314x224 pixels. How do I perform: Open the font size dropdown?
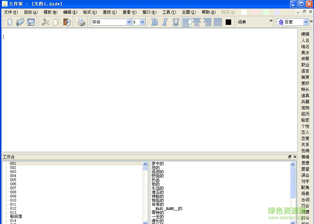[x=143, y=22]
